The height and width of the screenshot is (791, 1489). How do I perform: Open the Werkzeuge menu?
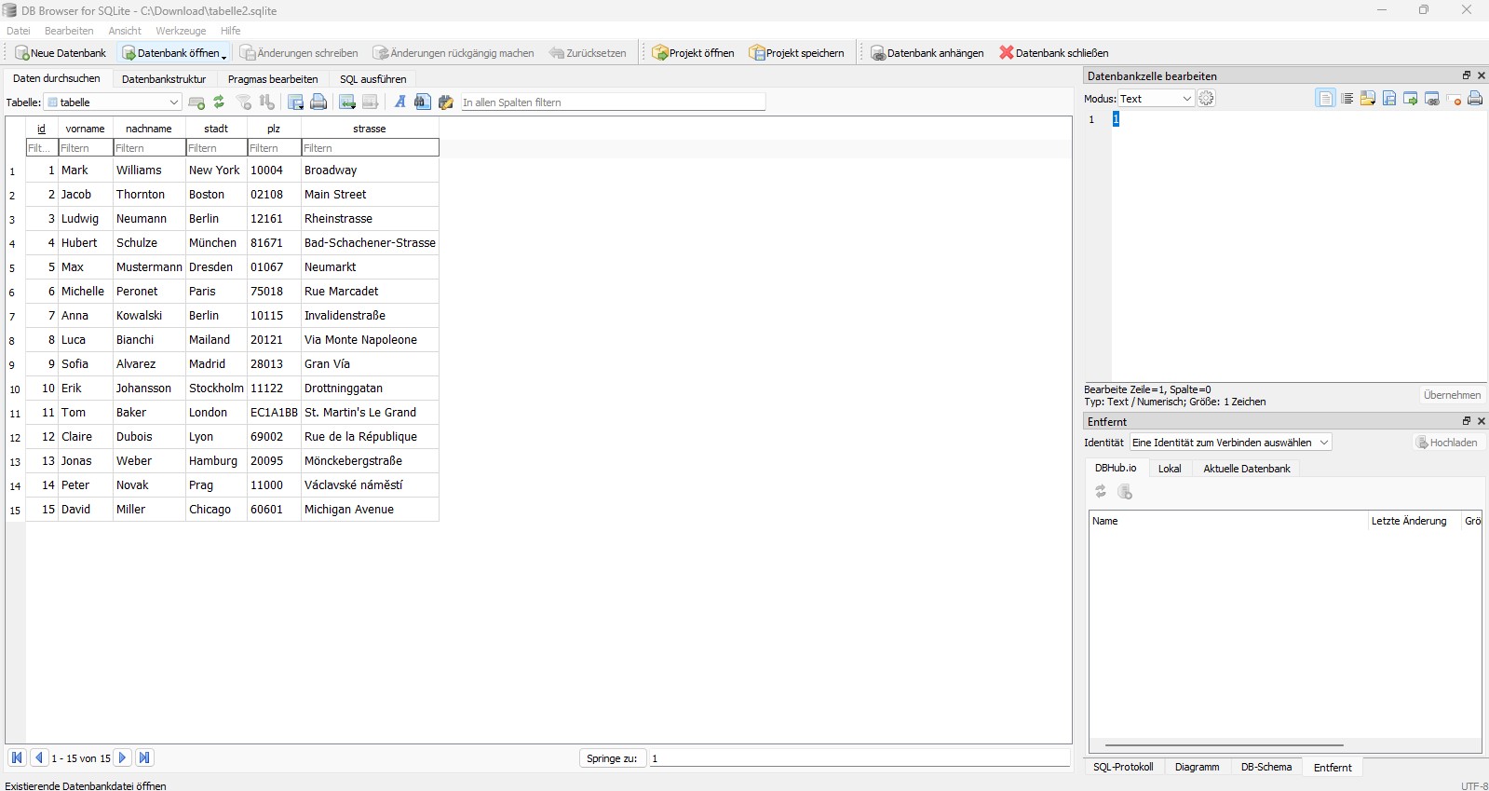(181, 31)
